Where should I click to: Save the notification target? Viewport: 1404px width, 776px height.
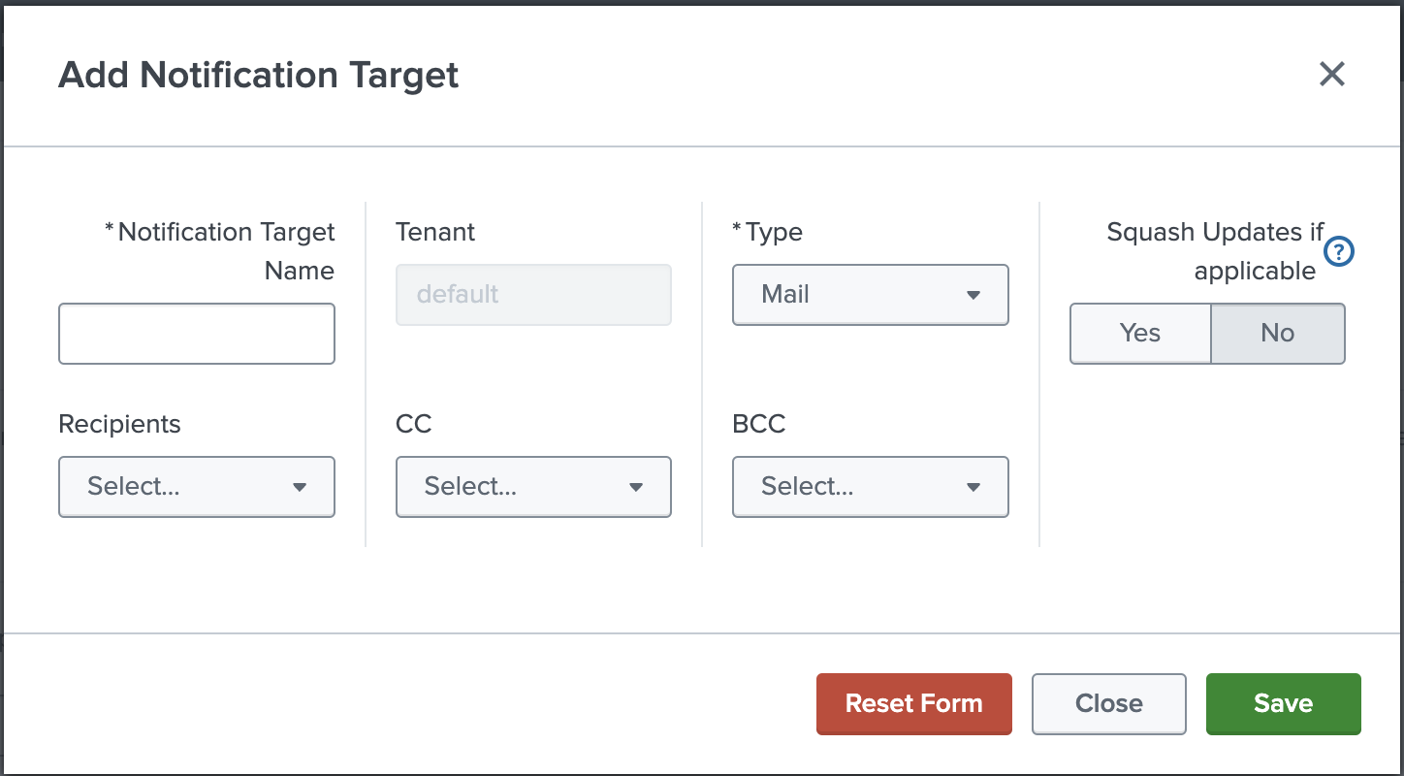(x=1283, y=704)
